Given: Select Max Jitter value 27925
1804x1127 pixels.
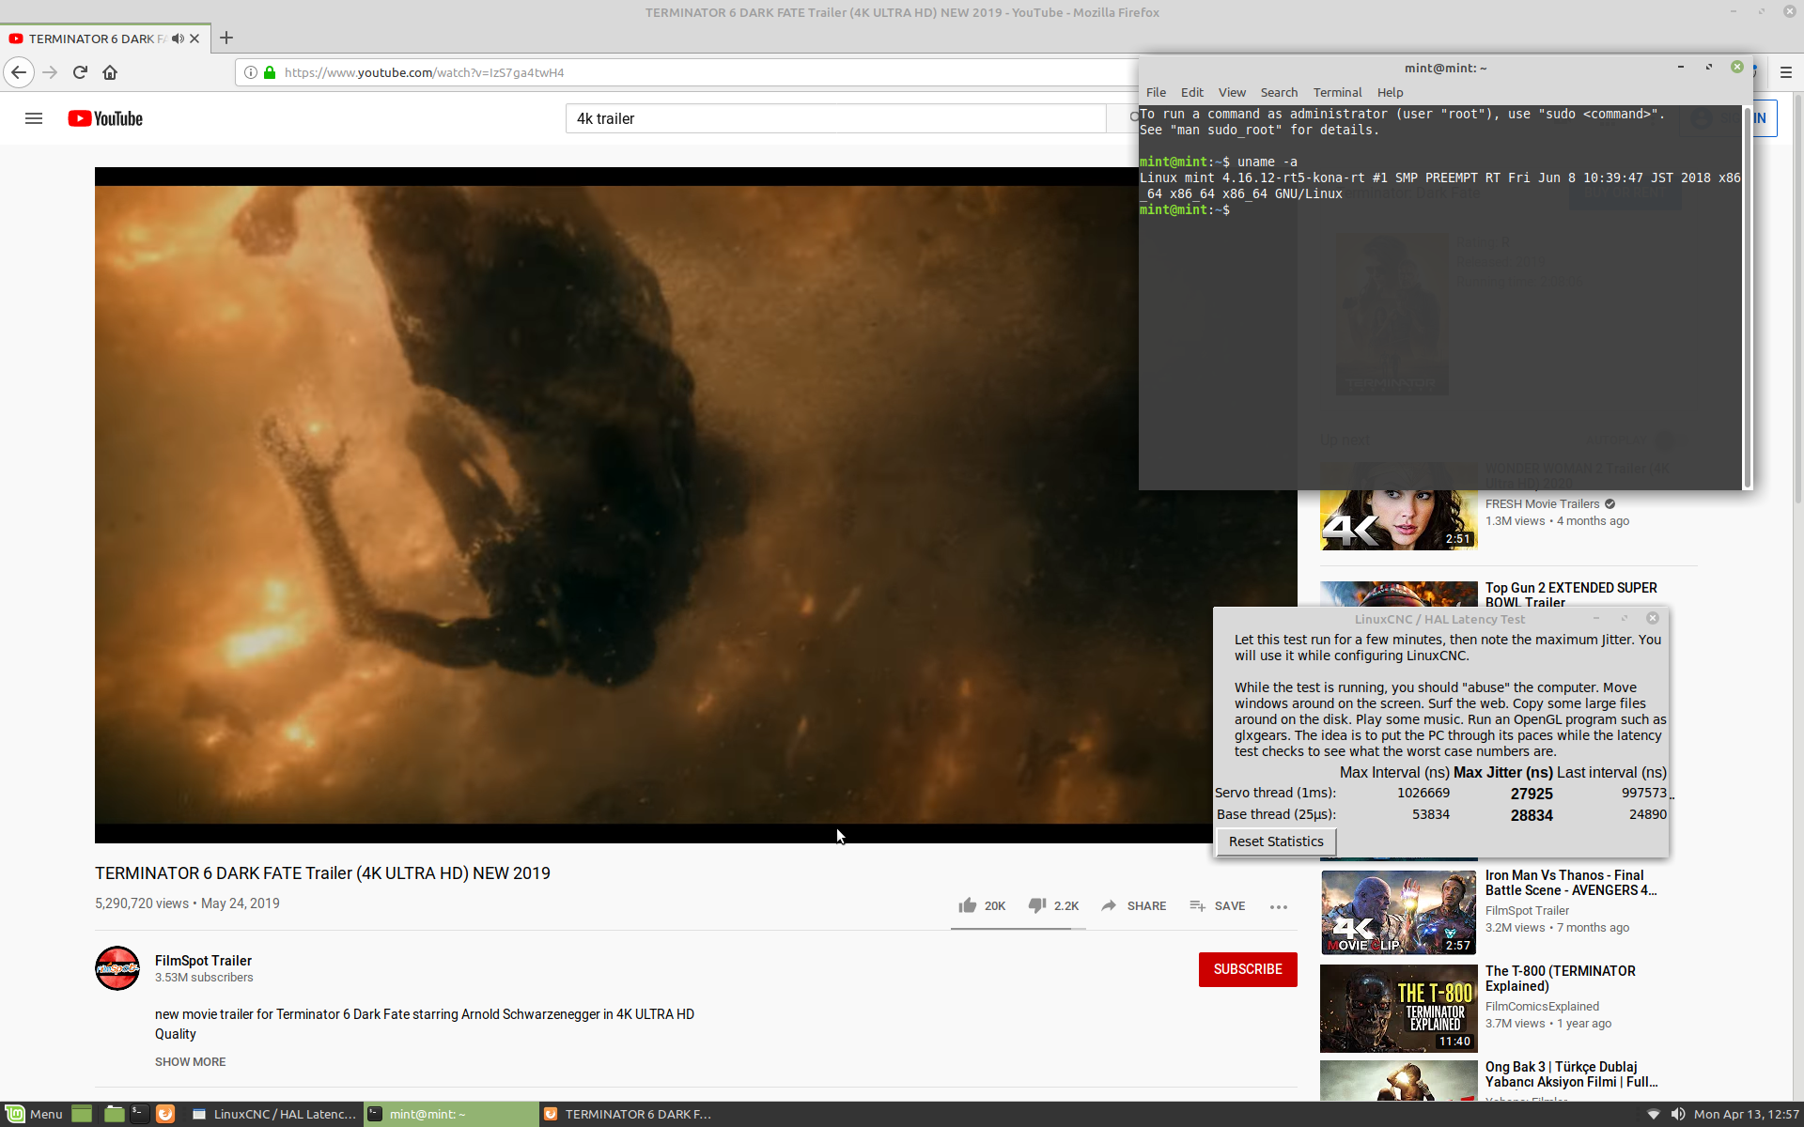Looking at the screenshot, I should (1532, 794).
